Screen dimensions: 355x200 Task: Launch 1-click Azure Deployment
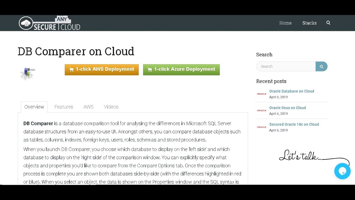tap(181, 70)
